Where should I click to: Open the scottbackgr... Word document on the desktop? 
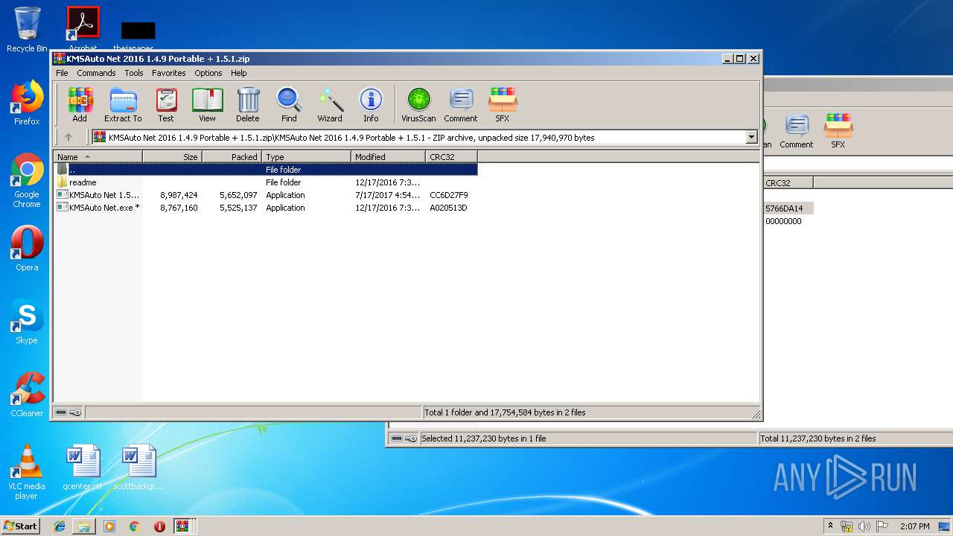pos(139,468)
